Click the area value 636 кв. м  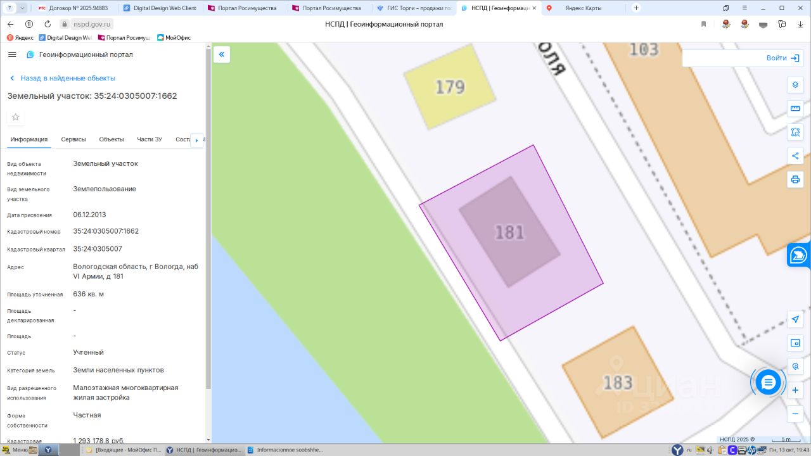pos(89,294)
